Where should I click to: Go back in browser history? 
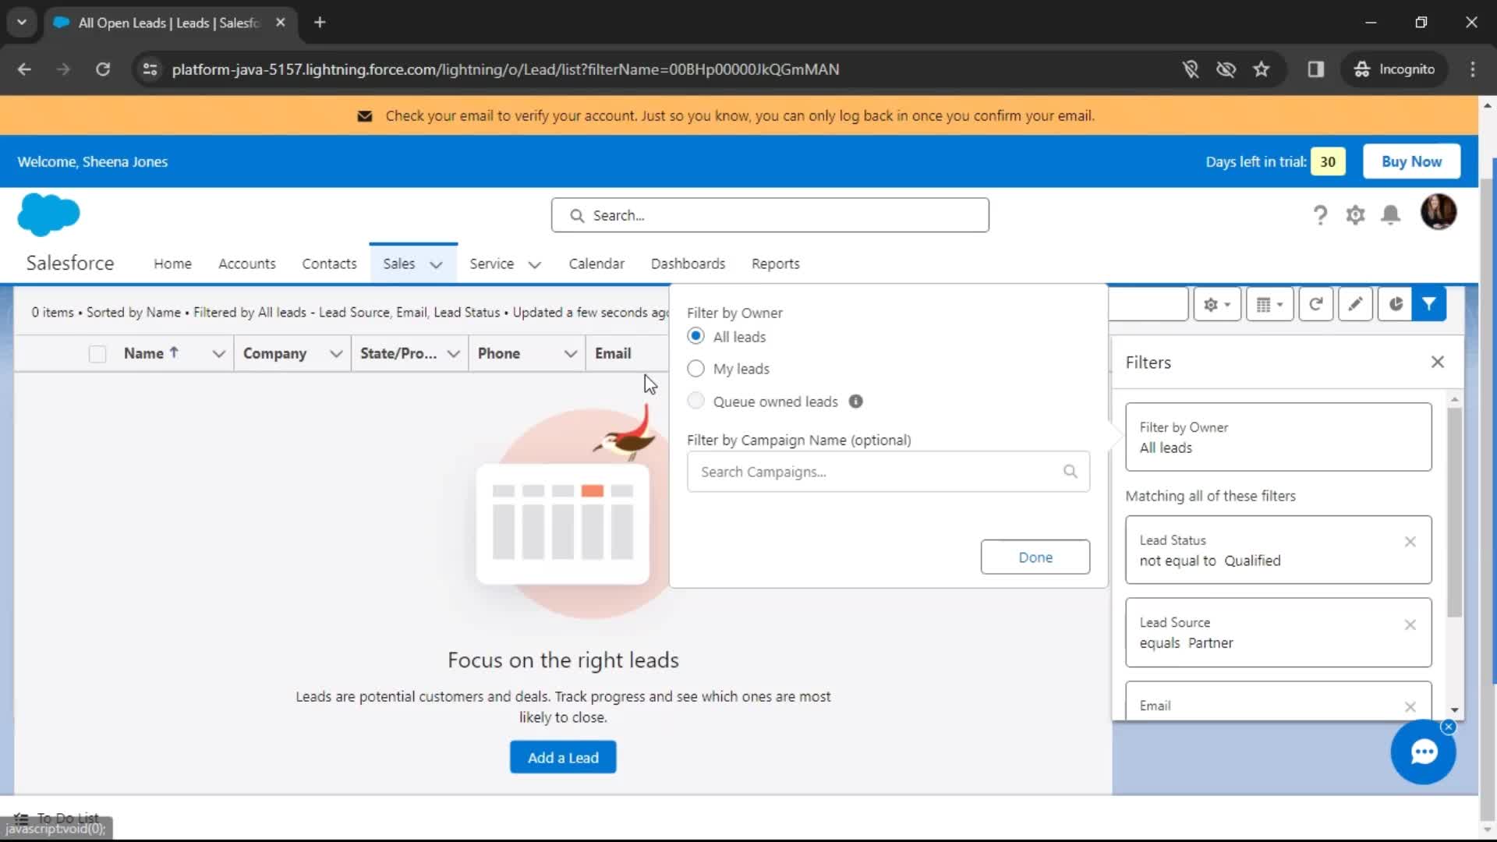(x=24, y=69)
